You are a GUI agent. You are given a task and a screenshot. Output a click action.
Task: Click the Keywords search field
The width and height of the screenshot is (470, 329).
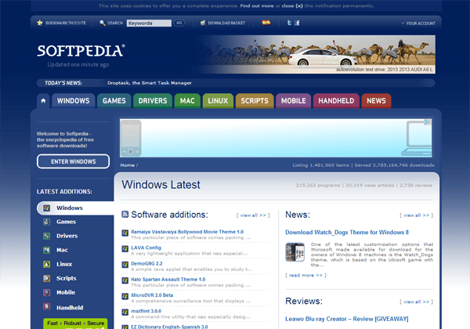148,23
